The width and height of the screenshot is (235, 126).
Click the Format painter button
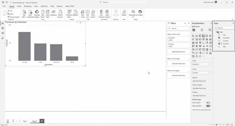pyautogui.click(x=13, y=17)
